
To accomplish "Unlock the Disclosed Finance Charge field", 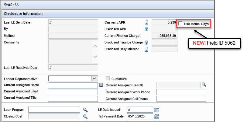I will click(146, 43).
